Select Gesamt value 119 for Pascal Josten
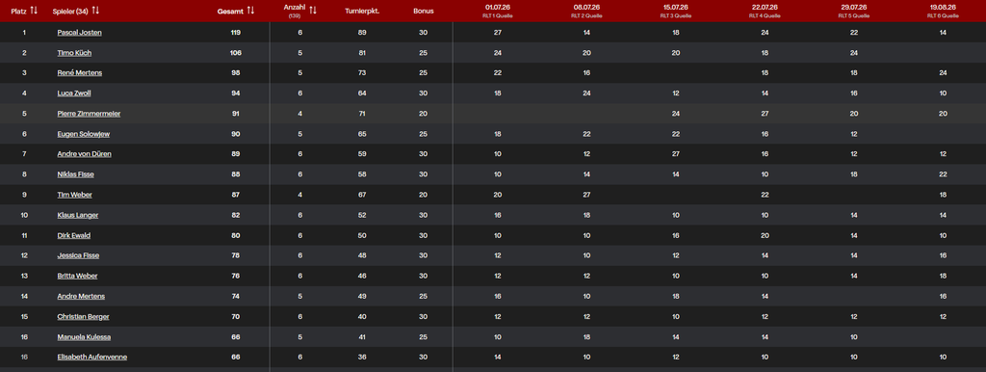Screen dimensions: 986x372 tap(236, 32)
